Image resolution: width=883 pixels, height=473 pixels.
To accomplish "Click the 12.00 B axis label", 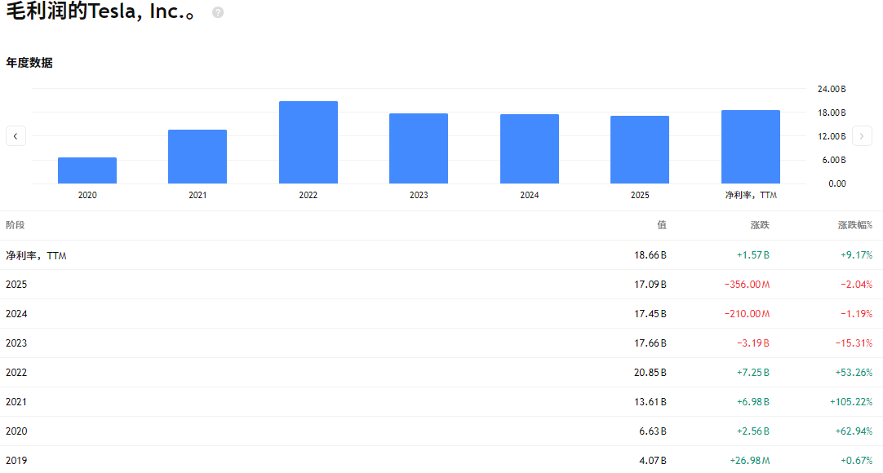I will [x=832, y=136].
